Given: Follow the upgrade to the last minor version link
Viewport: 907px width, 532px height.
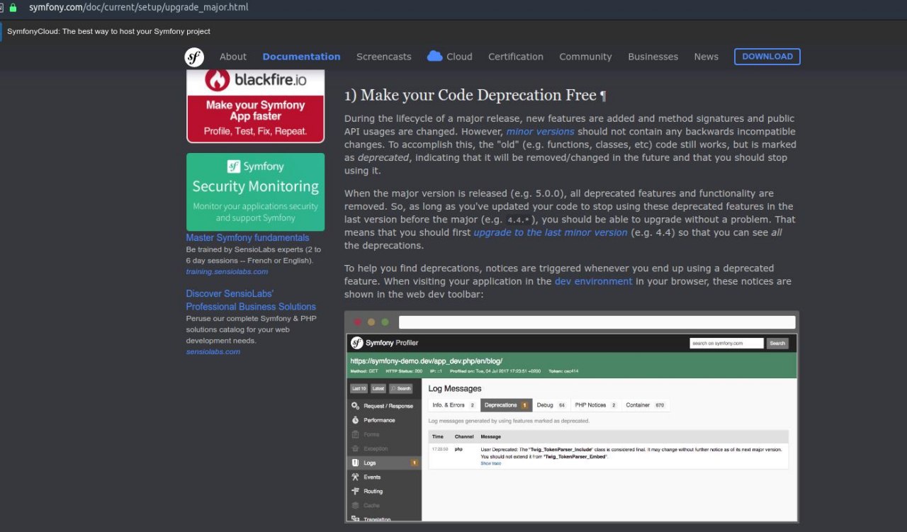Looking at the screenshot, I should click(x=551, y=232).
